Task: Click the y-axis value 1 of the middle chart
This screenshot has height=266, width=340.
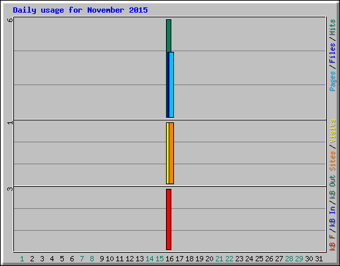Action: [x=10, y=122]
